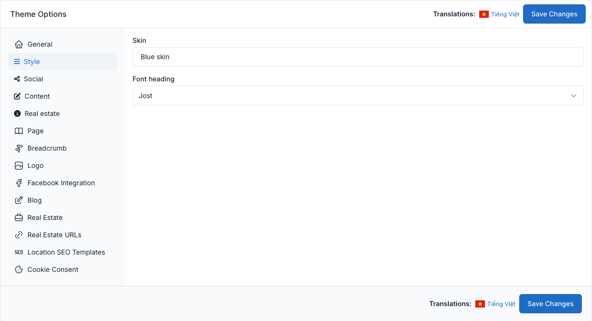Open the Breadcrumb tab
592x321 pixels.
[63, 148]
